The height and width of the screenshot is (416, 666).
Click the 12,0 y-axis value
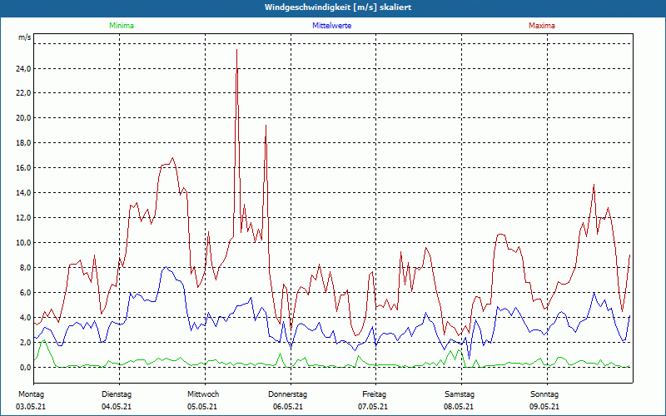[x=24, y=218]
